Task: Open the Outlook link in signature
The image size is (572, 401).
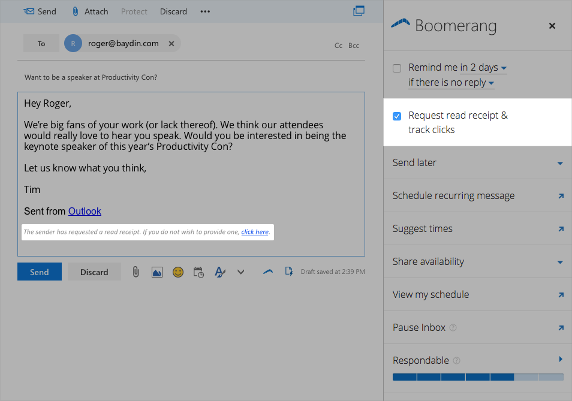Action: click(x=85, y=211)
